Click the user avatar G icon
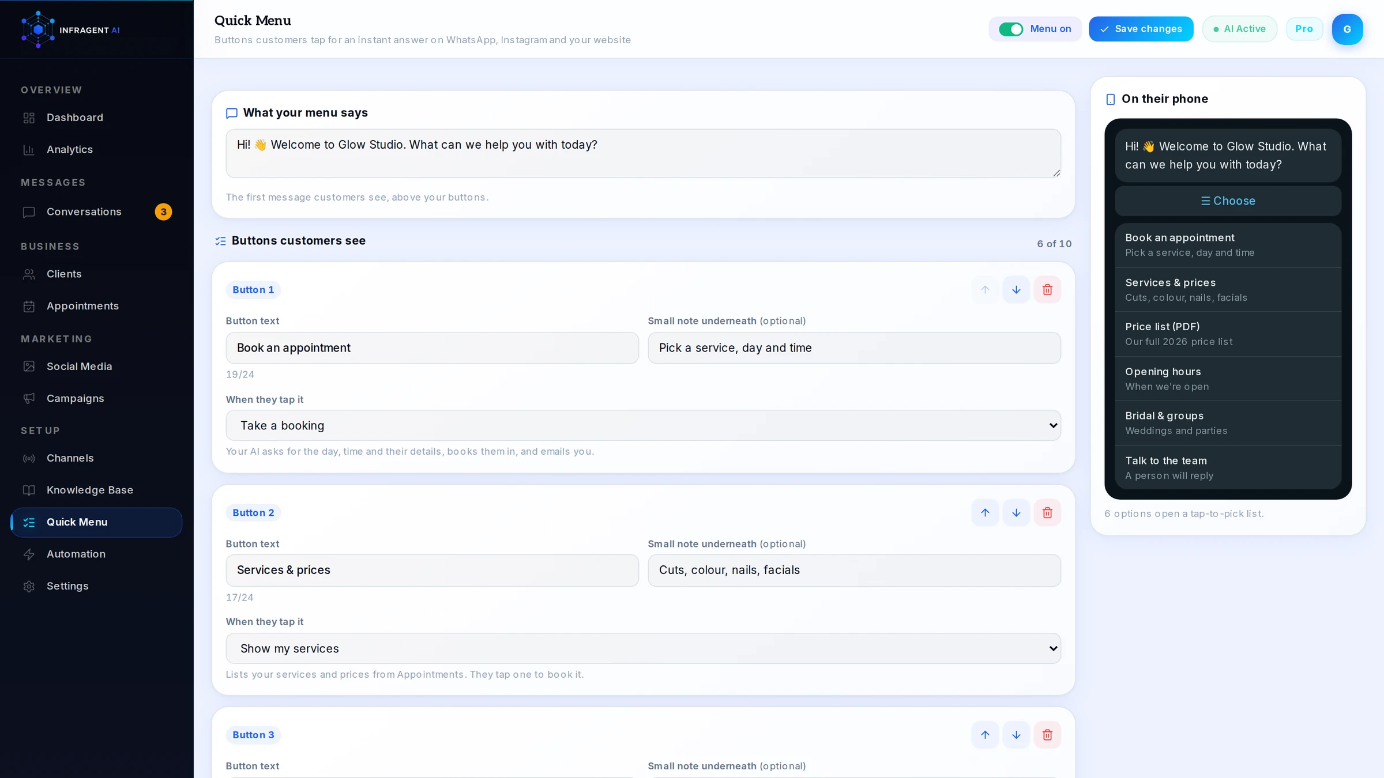 (x=1347, y=29)
